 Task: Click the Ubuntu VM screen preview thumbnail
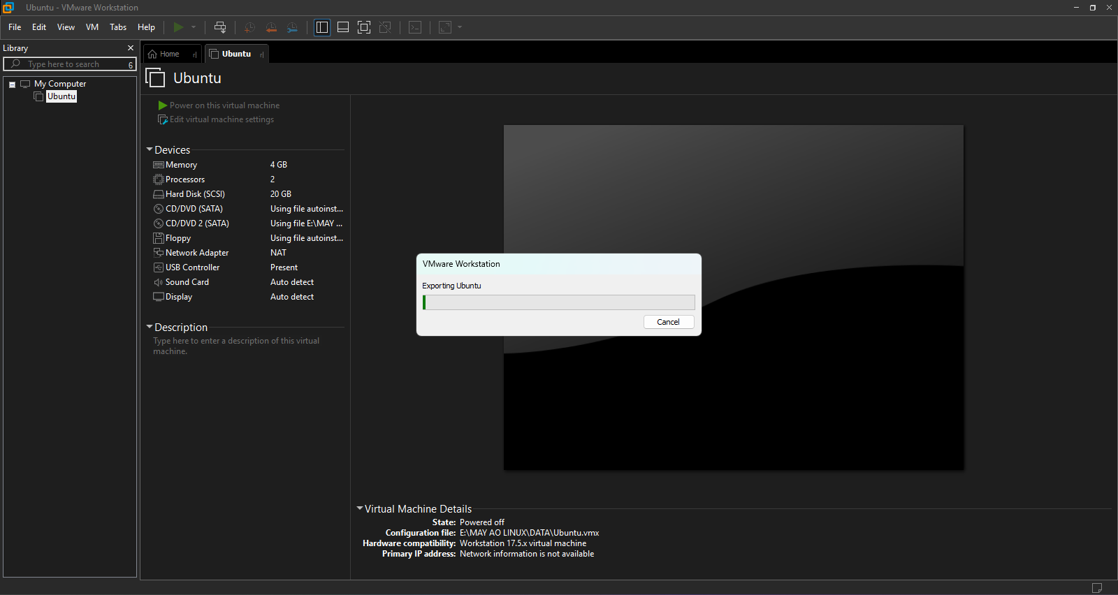(734, 297)
